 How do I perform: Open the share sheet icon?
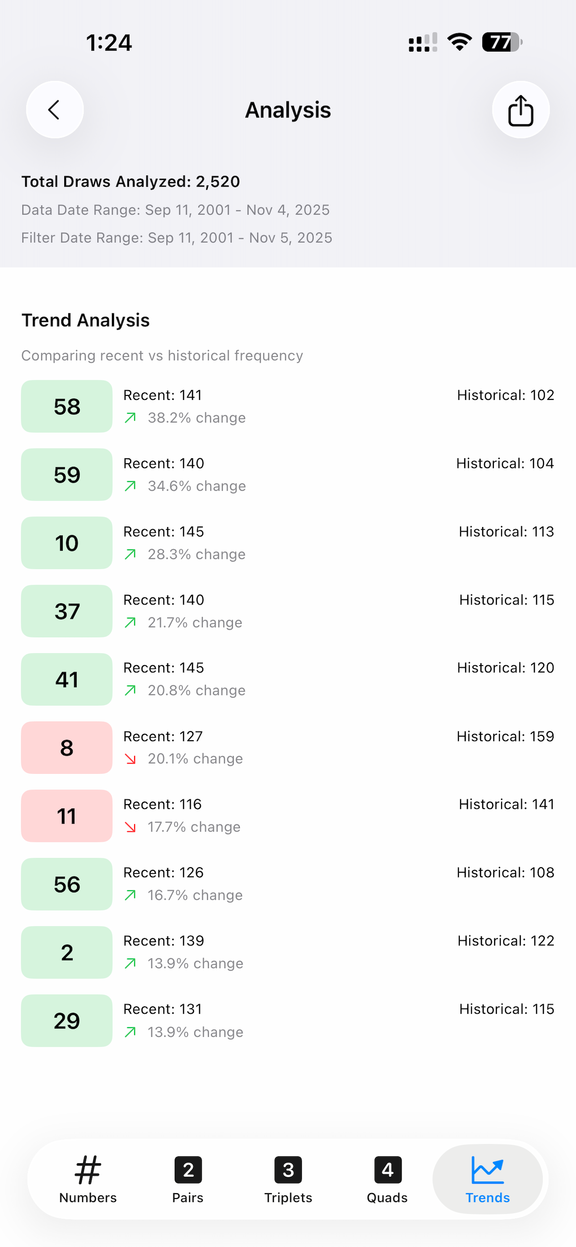(x=520, y=110)
